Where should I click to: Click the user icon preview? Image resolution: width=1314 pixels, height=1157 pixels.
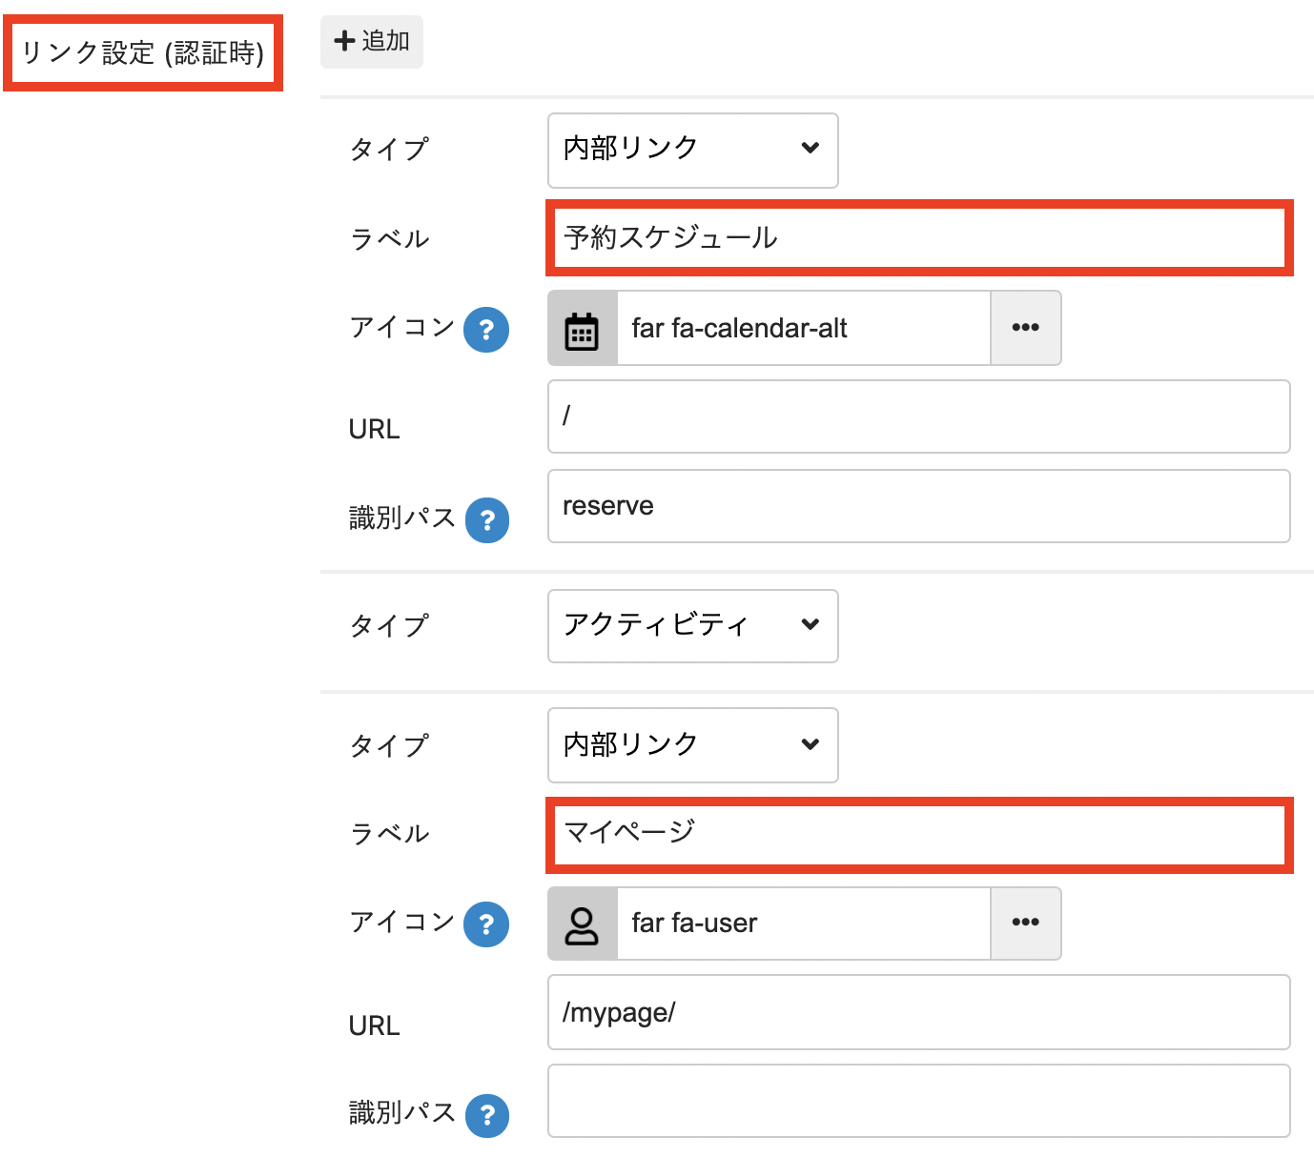tap(583, 924)
